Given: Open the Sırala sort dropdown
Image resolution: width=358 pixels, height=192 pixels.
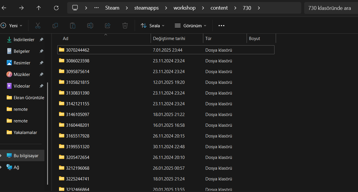Looking at the screenshot, I should [x=152, y=26].
